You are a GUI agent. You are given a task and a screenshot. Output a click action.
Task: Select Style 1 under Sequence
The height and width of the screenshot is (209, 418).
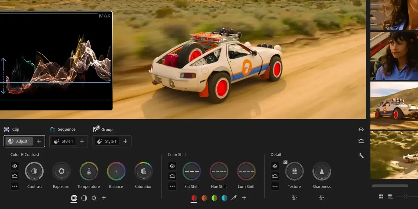point(63,141)
